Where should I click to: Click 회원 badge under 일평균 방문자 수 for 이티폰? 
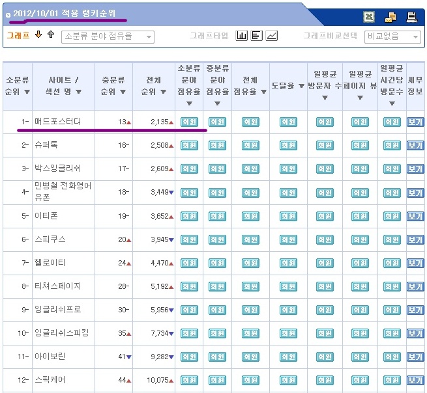(325, 216)
